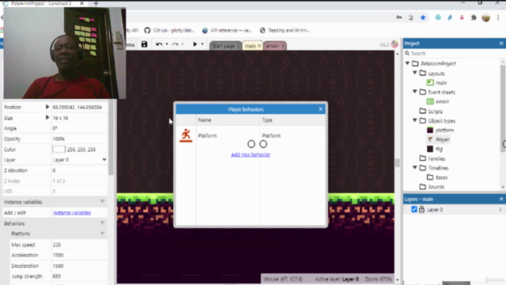
Task: Collapse the Event sheets folder
Action: (415, 92)
